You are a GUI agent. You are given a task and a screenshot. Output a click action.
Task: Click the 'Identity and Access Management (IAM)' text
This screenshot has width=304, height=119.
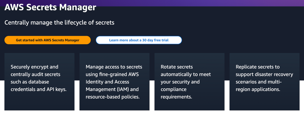(x=112, y=86)
